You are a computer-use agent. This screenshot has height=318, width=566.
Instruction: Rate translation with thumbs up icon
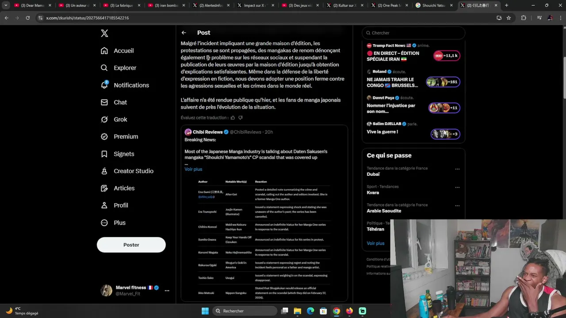click(x=233, y=118)
